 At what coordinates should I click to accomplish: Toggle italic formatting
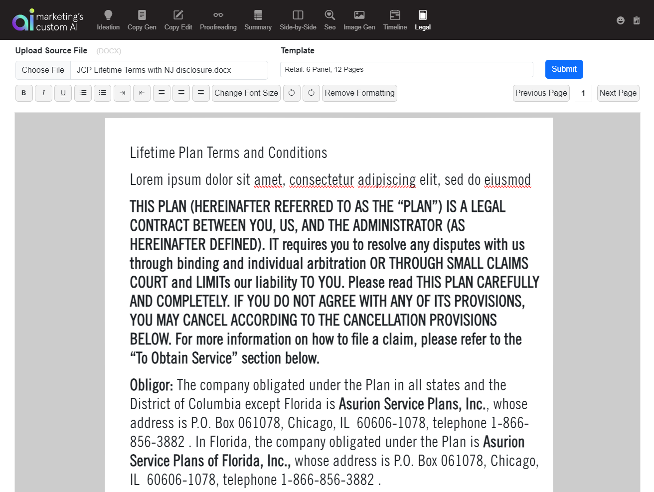click(43, 93)
